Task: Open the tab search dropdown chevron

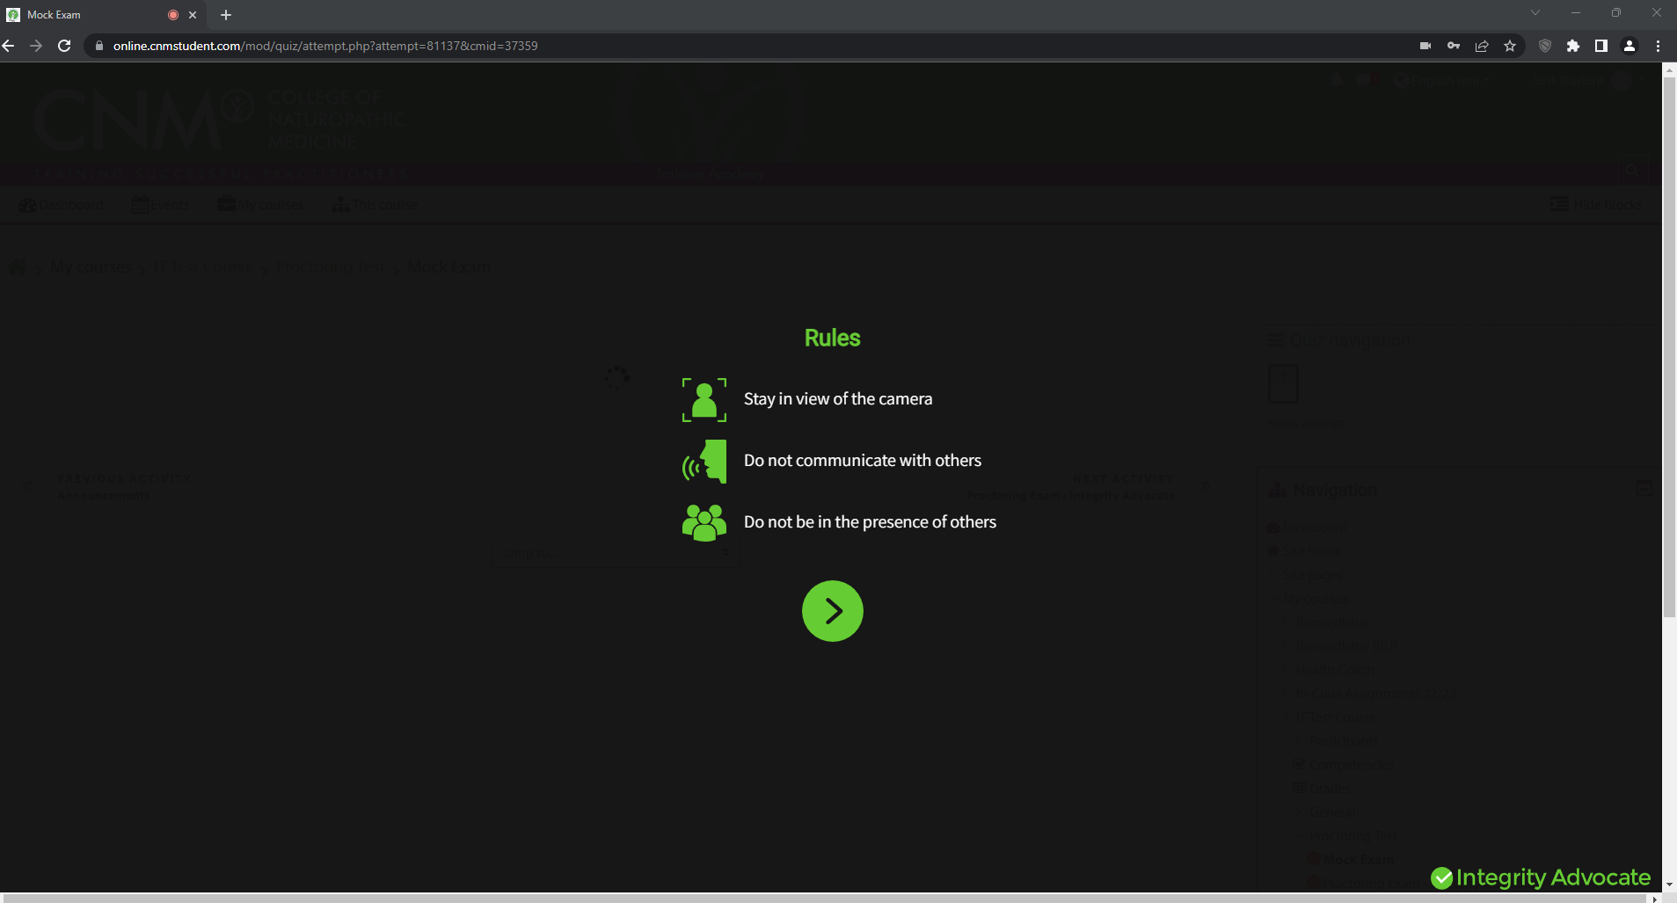Action: pos(1535,12)
